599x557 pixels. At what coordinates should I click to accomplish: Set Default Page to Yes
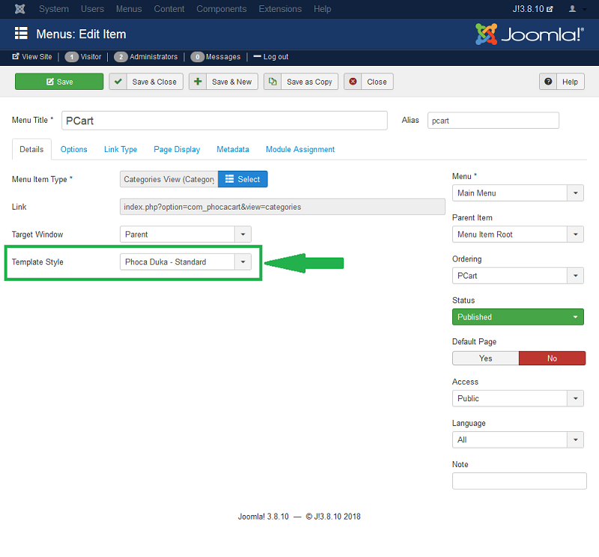pos(485,358)
